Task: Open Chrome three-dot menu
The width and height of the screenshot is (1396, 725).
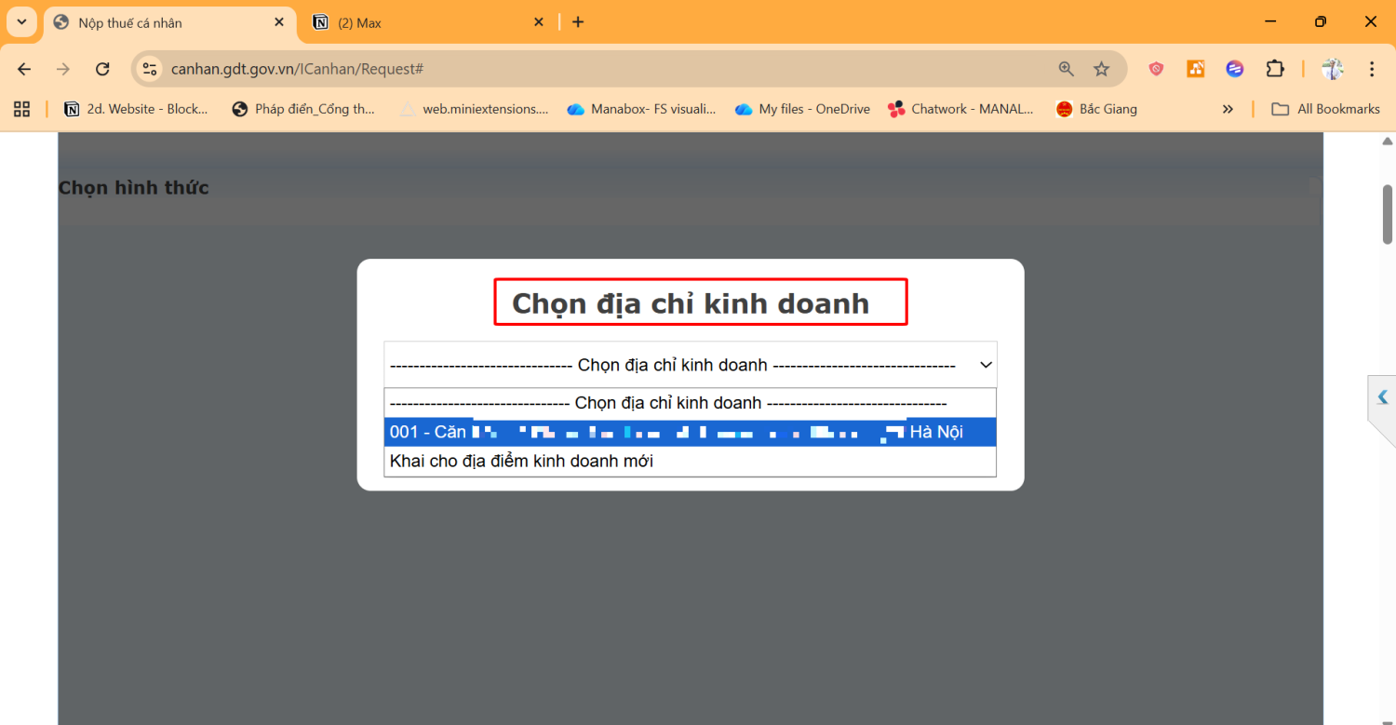Action: 1372,69
